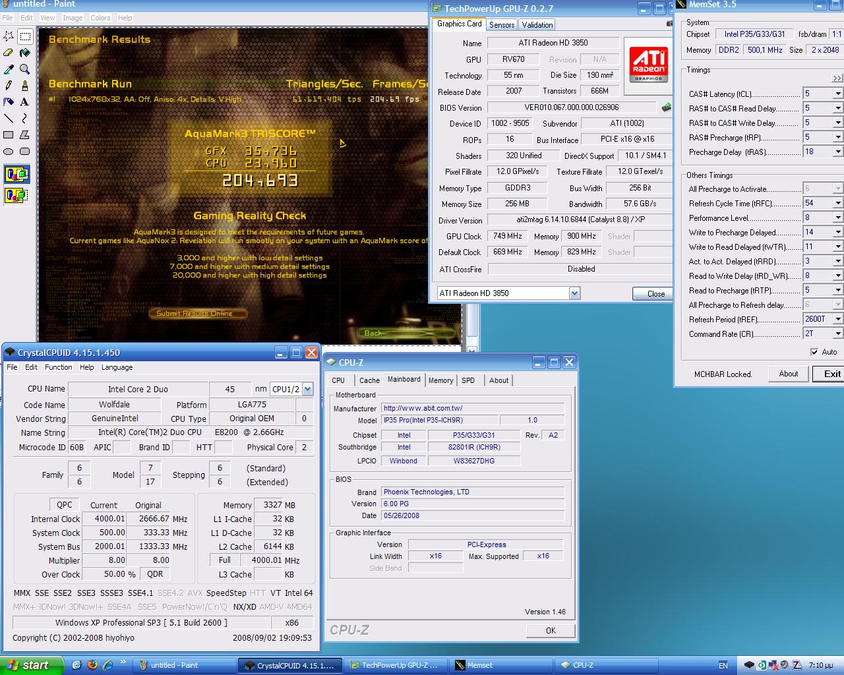Choose the Ellipse shape tool
The height and width of the screenshot is (675, 844).
pos(9,152)
